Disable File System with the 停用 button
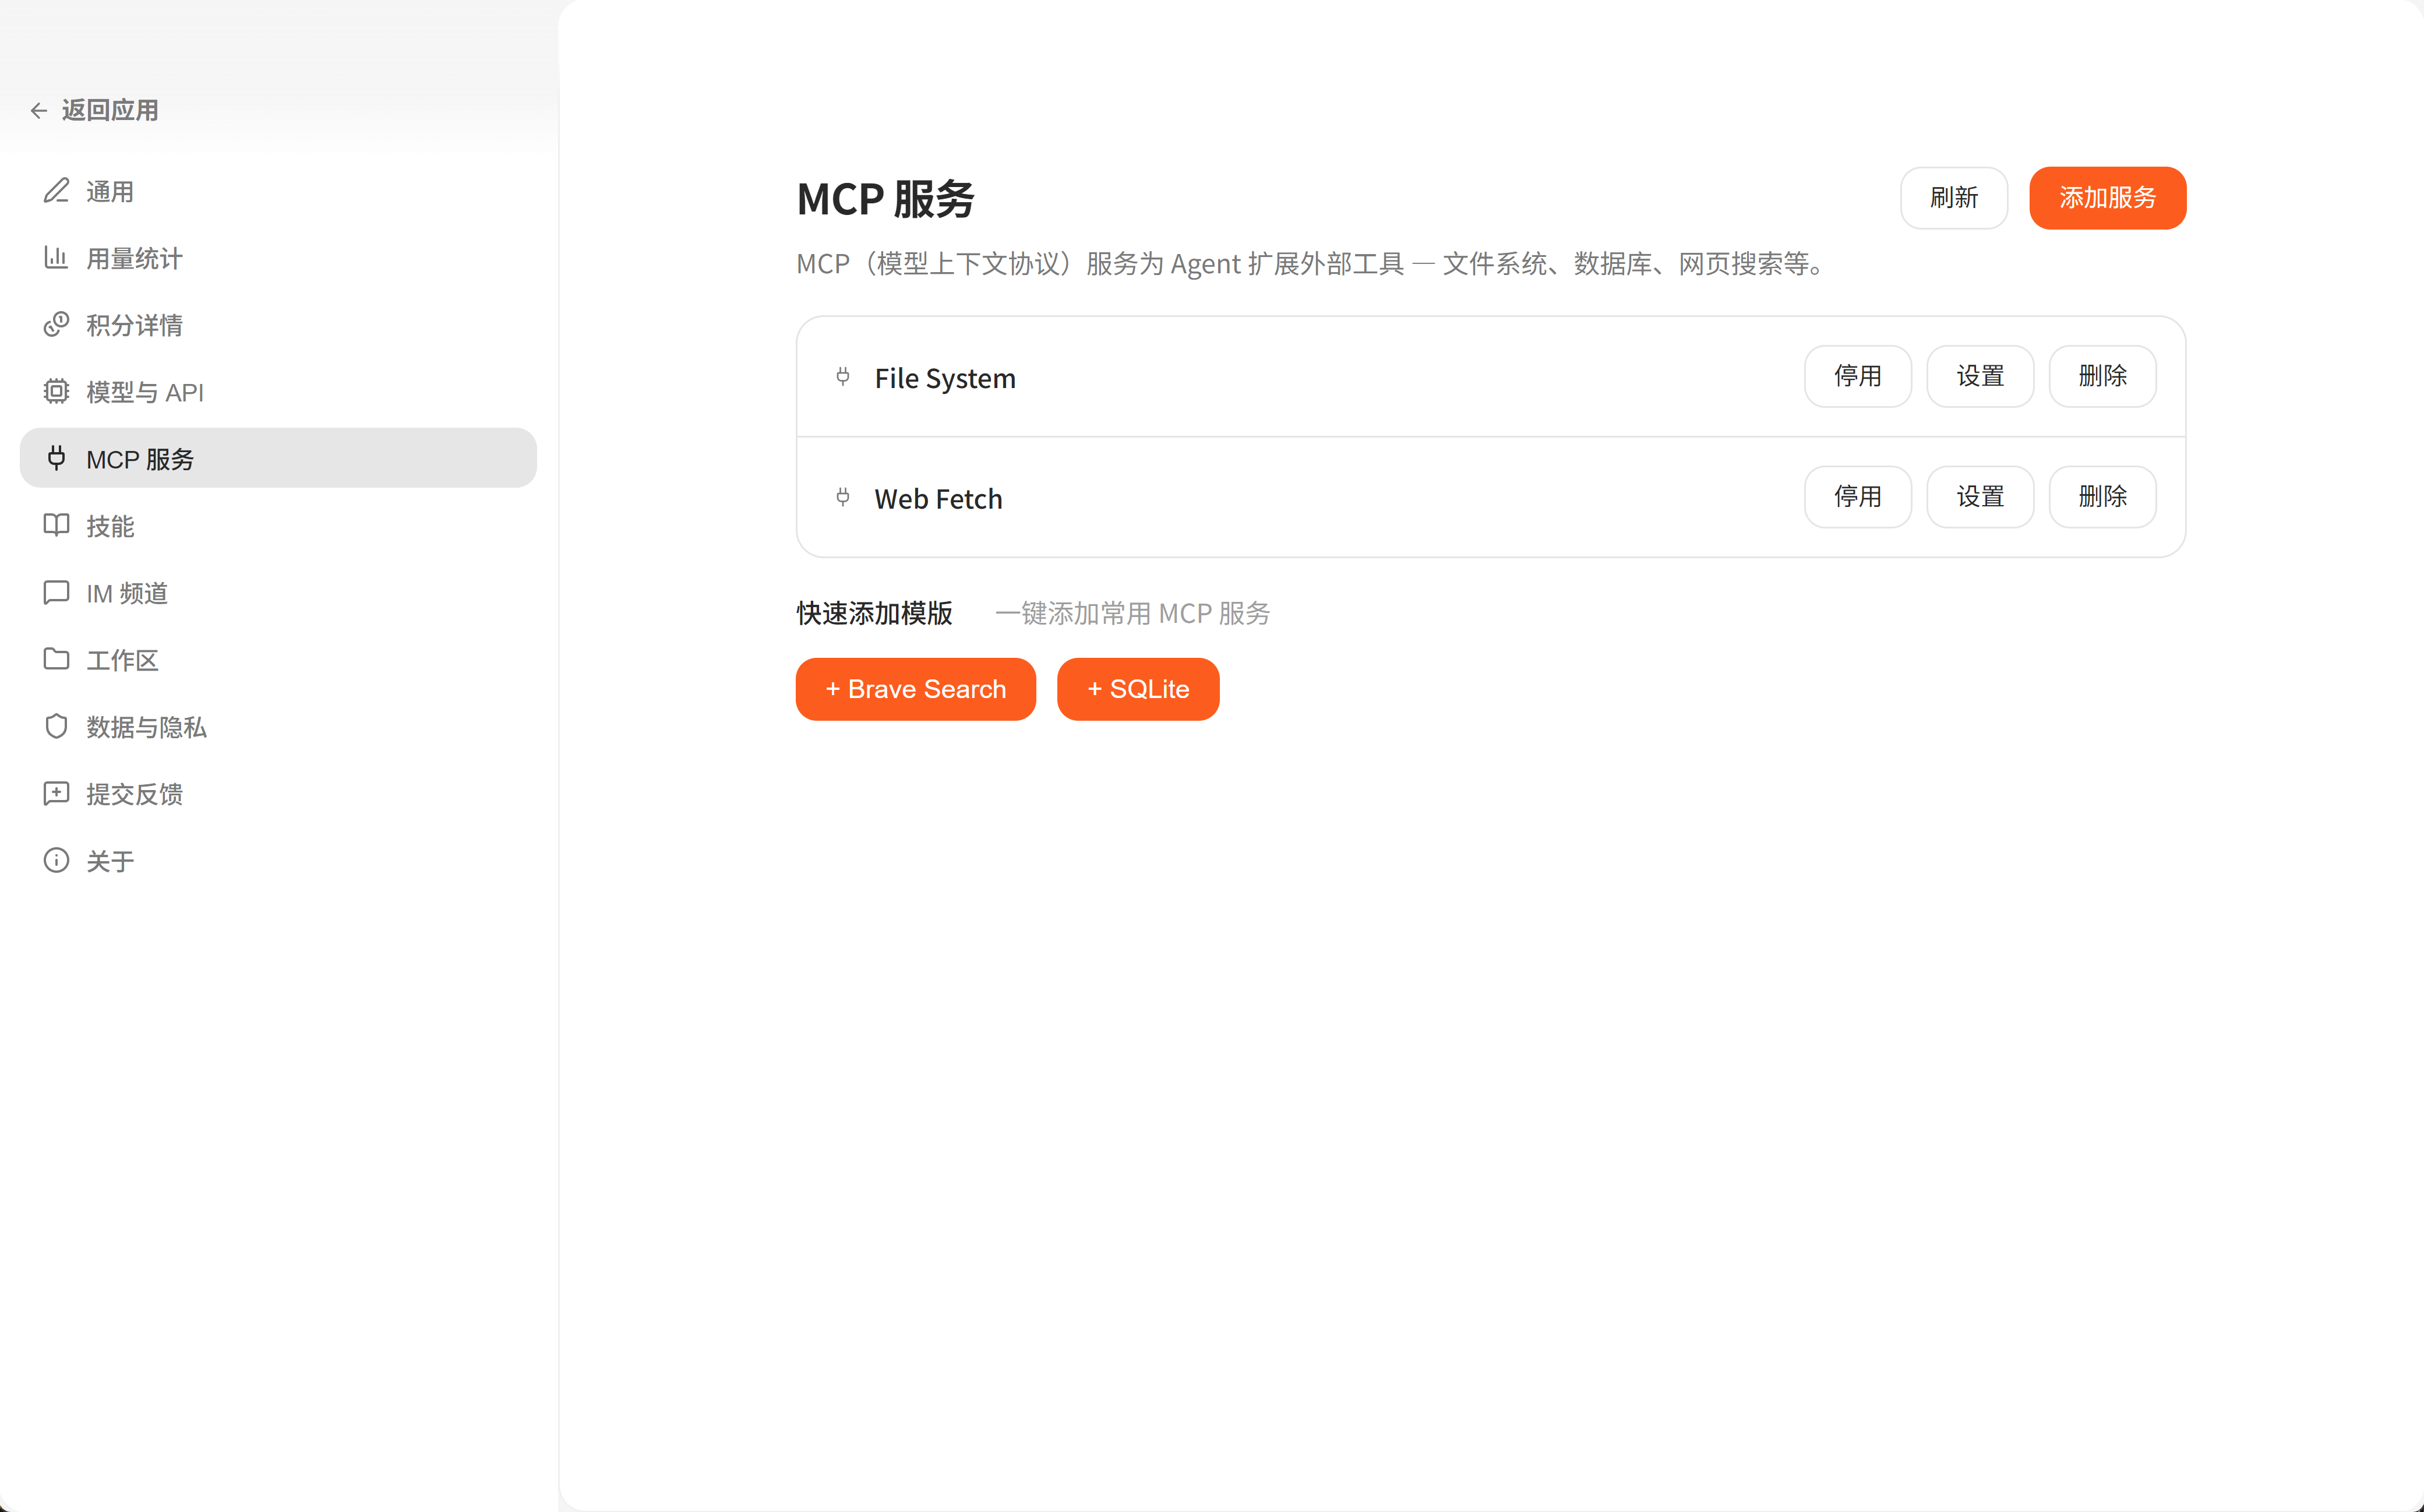The image size is (2424, 1512). point(1857,376)
